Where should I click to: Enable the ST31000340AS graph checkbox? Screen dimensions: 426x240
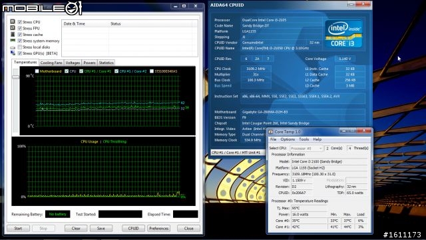152,71
